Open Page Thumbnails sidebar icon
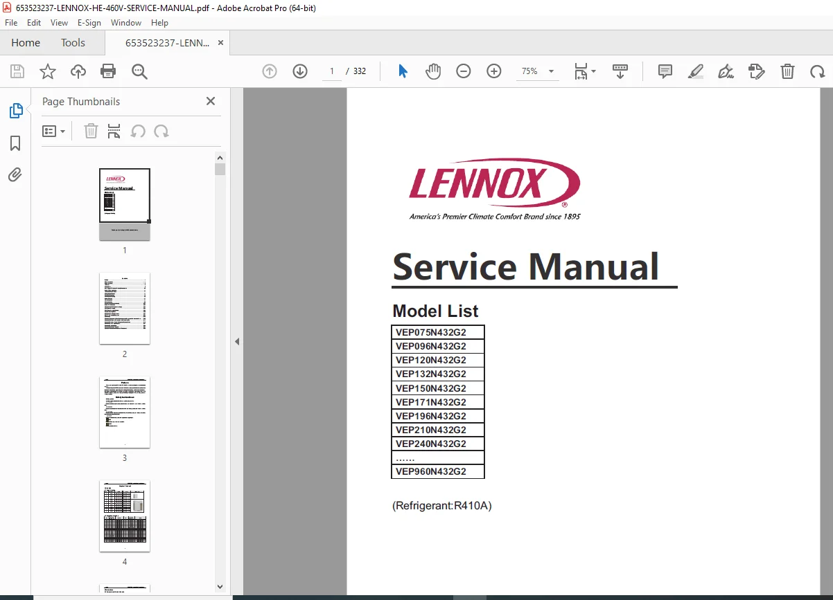The image size is (833, 600). 15,111
